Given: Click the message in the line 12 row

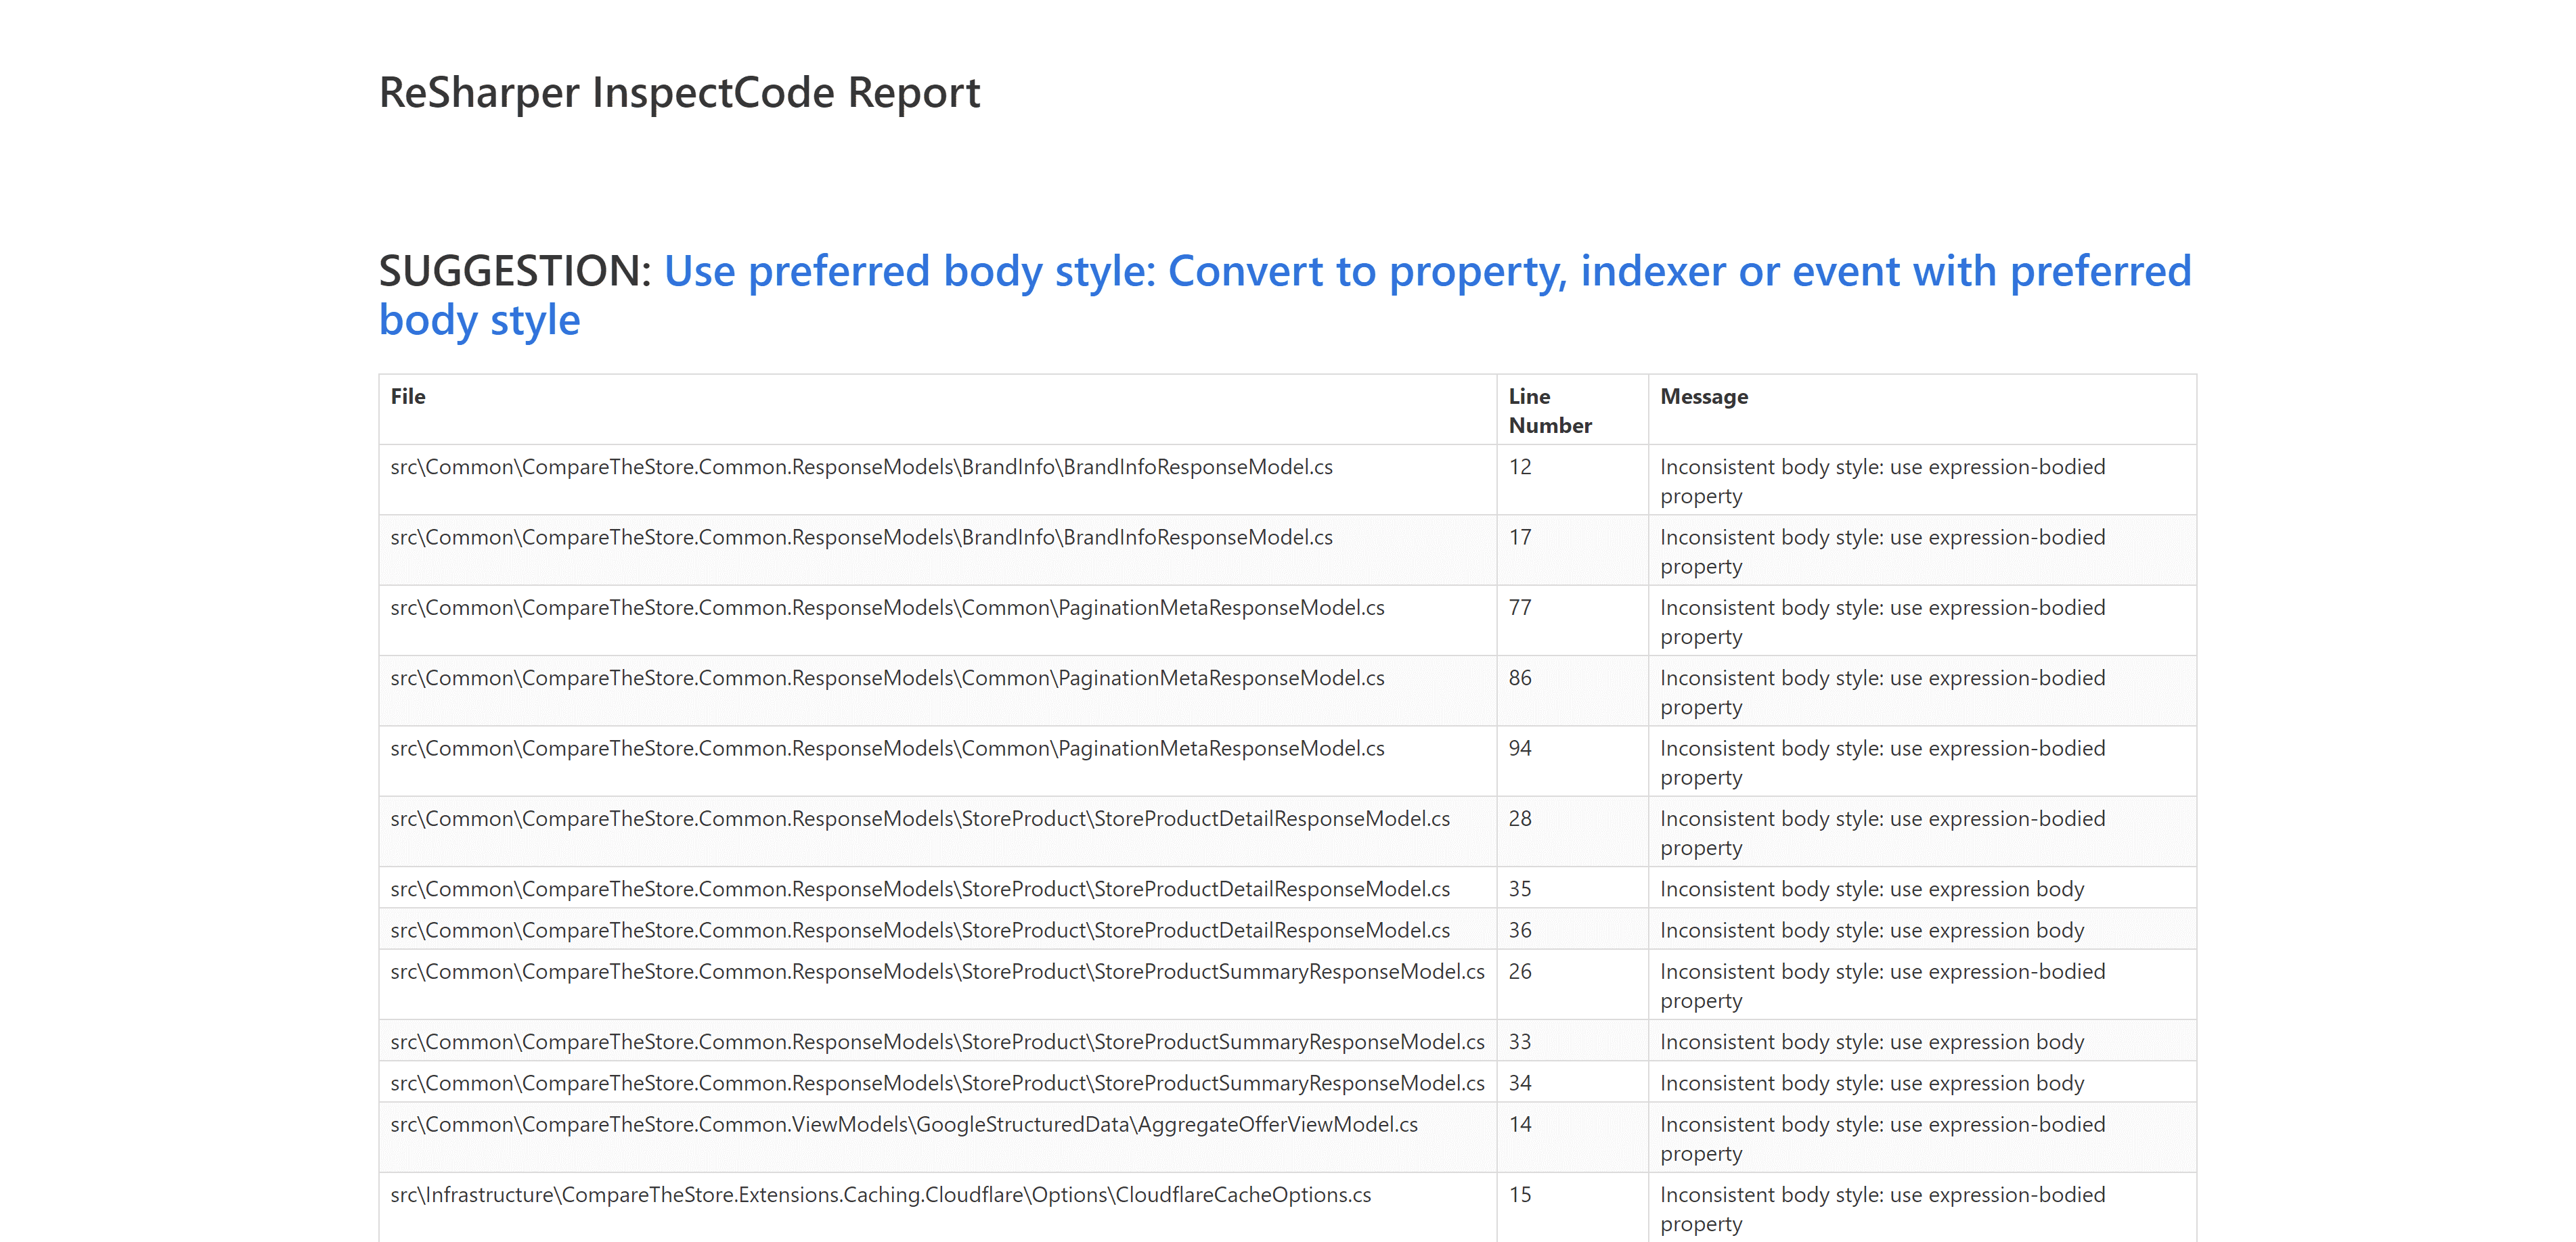Looking at the screenshot, I should point(1882,480).
